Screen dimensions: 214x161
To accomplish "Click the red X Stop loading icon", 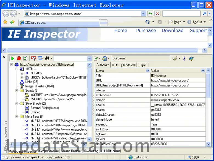I will pos(157,14).
